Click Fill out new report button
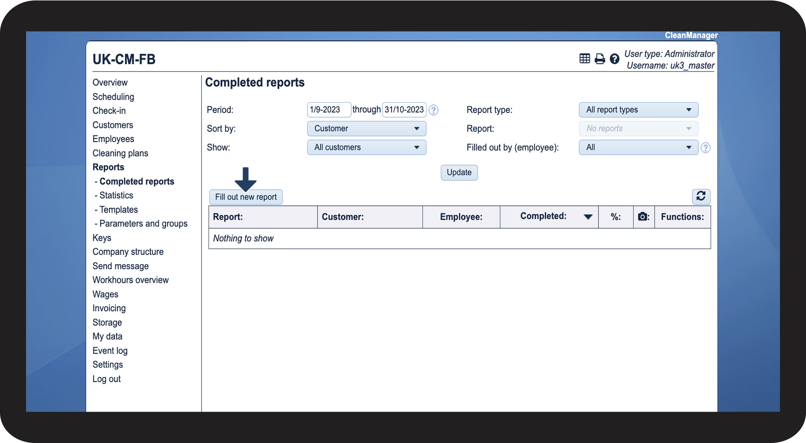Image resolution: width=806 pixels, height=443 pixels. (246, 197)
